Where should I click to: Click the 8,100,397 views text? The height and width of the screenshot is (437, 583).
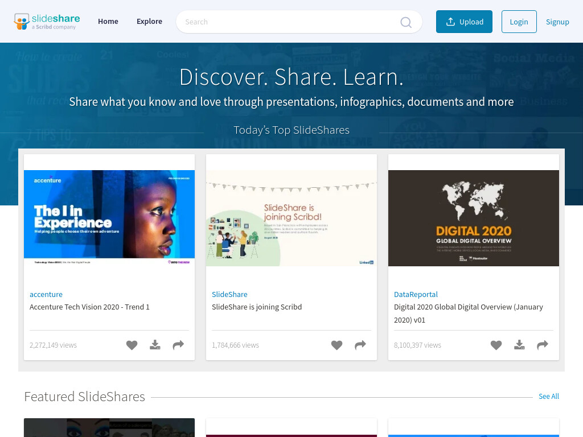pyautogui.click(x=417, y=345)
